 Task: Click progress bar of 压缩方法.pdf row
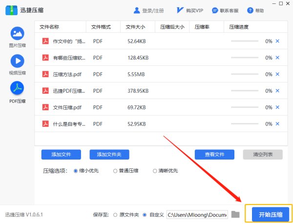click(x=245, y=74)
